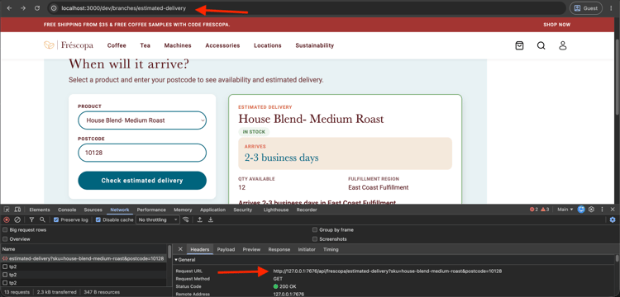Switch to the Elements tab
Image resolution: width=620 pixels, height=297 pixels.
[40, 210]
